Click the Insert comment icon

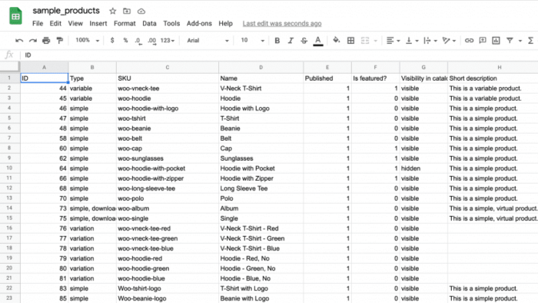(x=483, y=41)
